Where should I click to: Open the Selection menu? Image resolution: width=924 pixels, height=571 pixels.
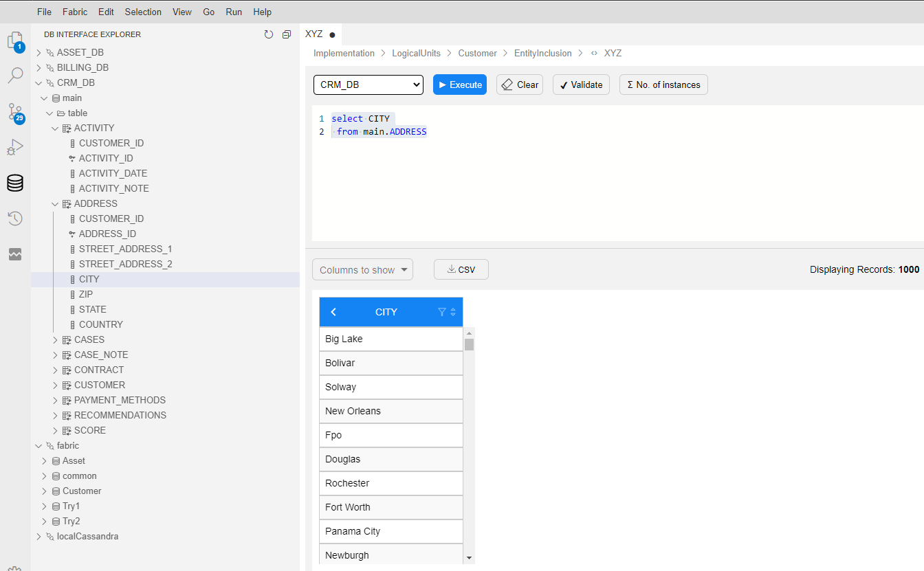143,12
